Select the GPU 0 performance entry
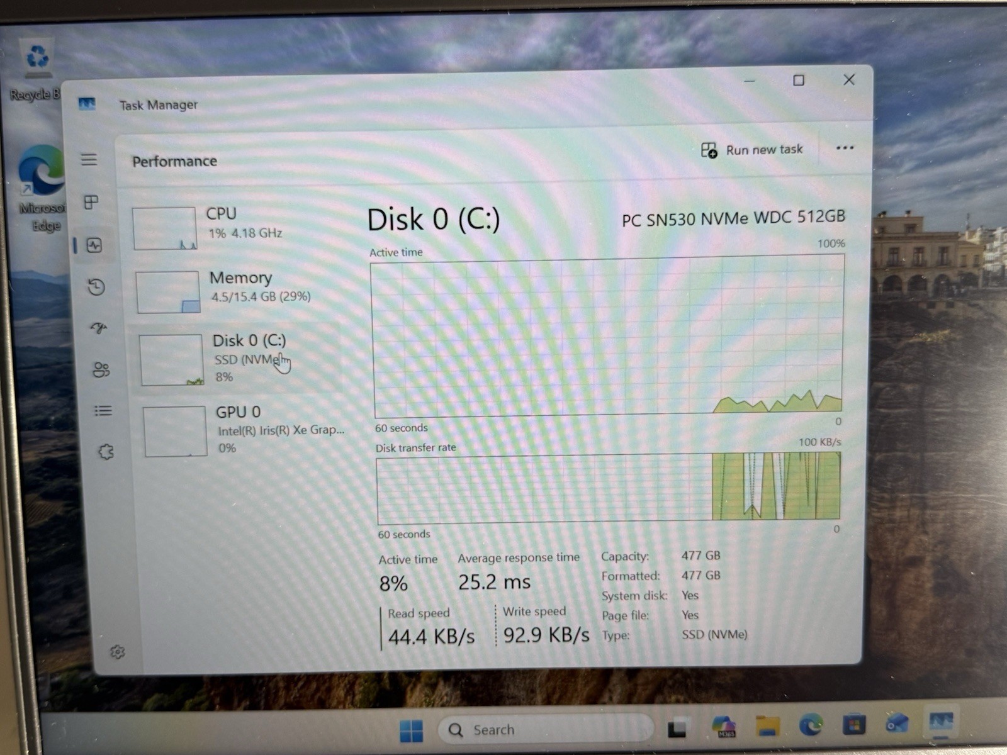 tap(243, 430)
